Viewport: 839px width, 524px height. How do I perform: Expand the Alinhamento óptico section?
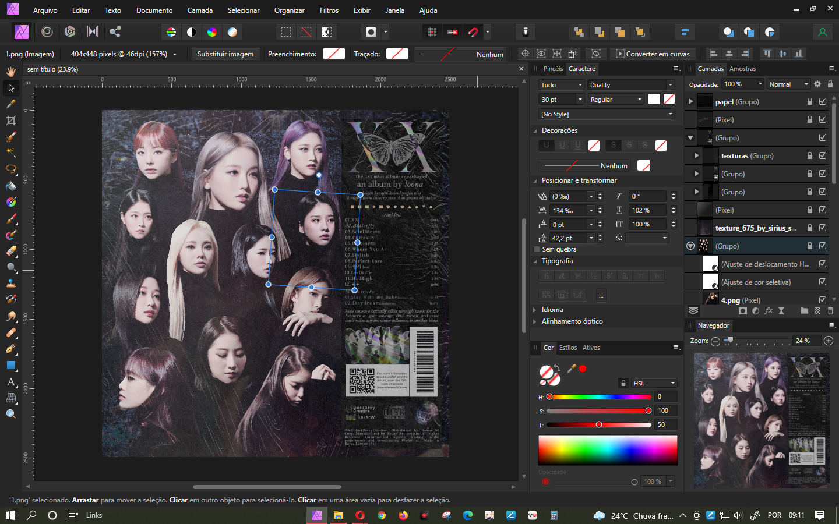point(535,321)
